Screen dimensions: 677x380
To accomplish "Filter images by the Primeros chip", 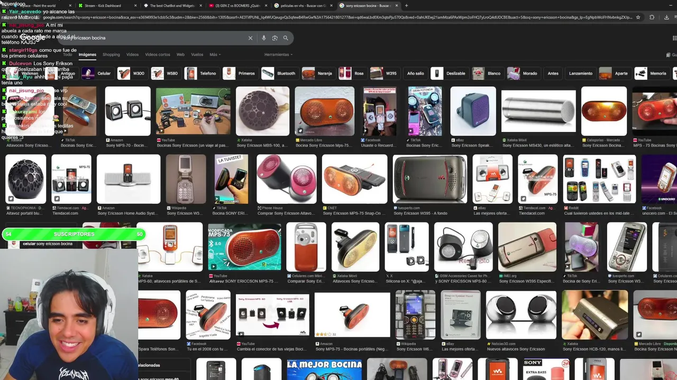I will click(x=240, y=73).
